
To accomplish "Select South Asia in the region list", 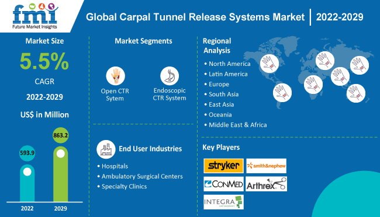I will pyautogui.click(x=224, y=94).
